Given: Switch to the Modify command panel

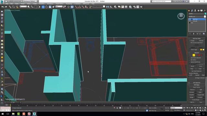Looking at the screenshot, I should tap(192, 11).
